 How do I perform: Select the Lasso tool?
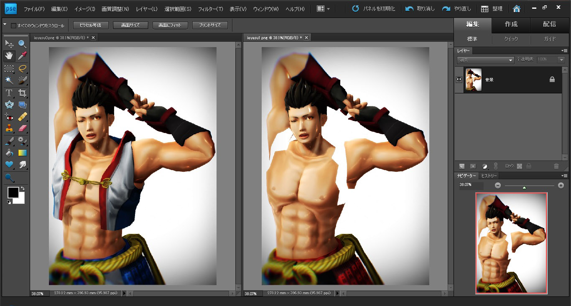pyautogui.click(x=22, y=68)
